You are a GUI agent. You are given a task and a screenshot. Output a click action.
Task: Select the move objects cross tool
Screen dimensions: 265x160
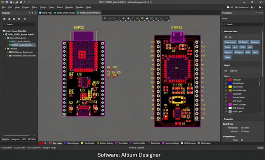pyautogui.click(x=114, y=19)
